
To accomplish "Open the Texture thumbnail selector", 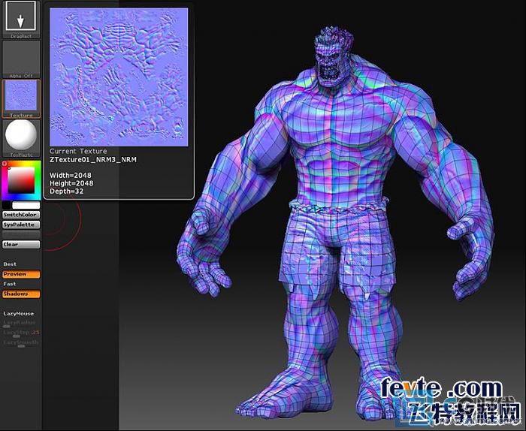I will tap(21, 98).
